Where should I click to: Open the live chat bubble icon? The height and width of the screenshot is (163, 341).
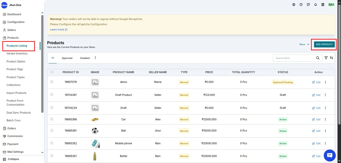pyautogui.click(x=330, y=156)
